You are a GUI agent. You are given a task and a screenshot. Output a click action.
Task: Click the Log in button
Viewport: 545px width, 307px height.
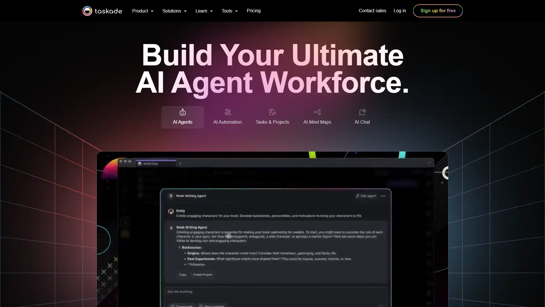tap(400, 11)
